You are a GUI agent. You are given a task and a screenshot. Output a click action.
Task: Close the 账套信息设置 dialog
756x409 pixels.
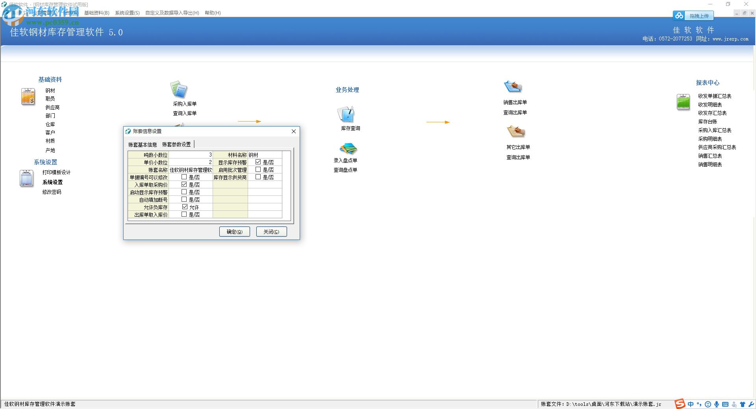294,131
